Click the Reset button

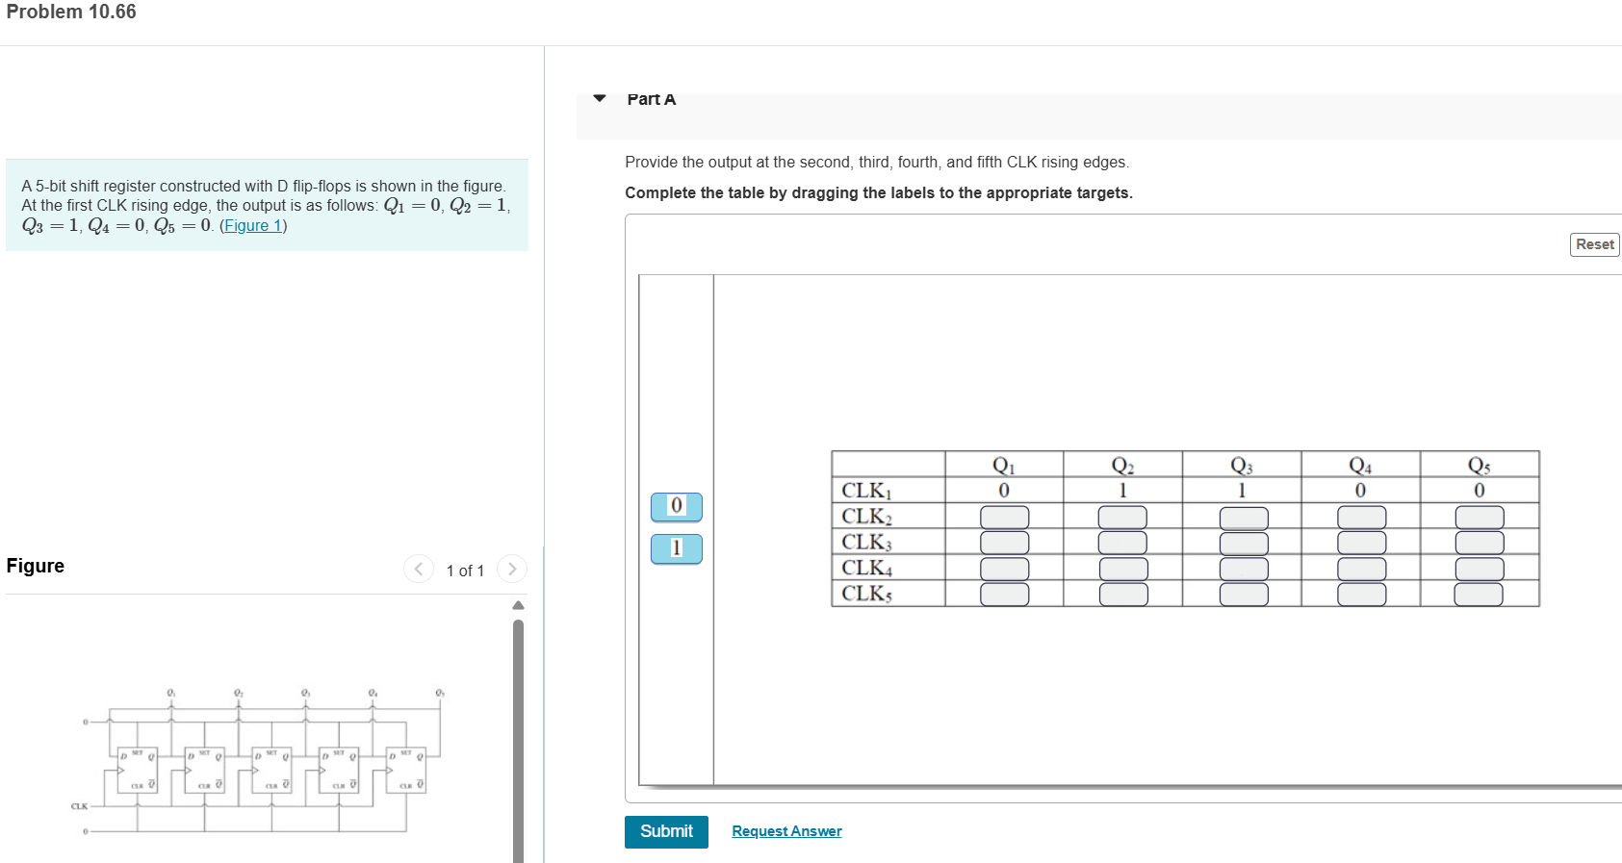coord(1594,244)
